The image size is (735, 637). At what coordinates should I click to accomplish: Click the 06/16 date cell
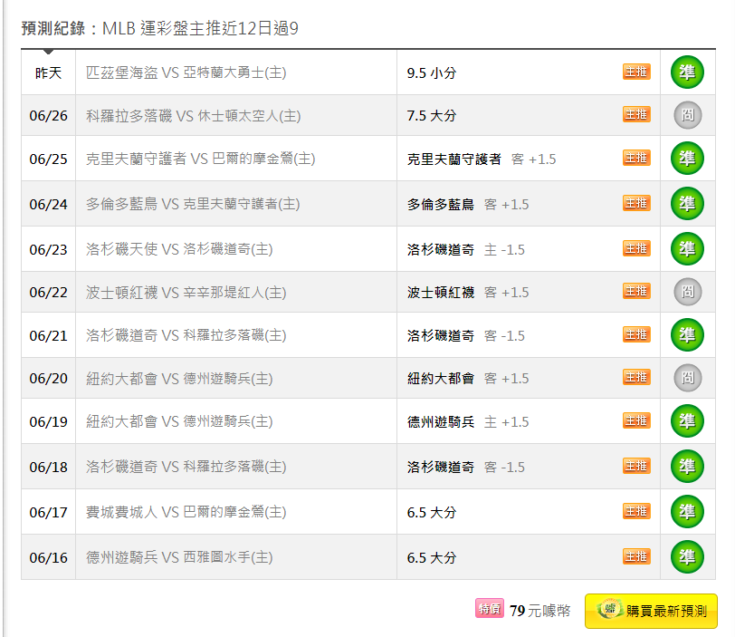[x=48, y=558]
